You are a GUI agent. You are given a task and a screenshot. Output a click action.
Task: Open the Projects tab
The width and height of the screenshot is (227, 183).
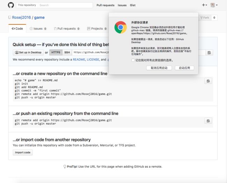coord(97,29)
